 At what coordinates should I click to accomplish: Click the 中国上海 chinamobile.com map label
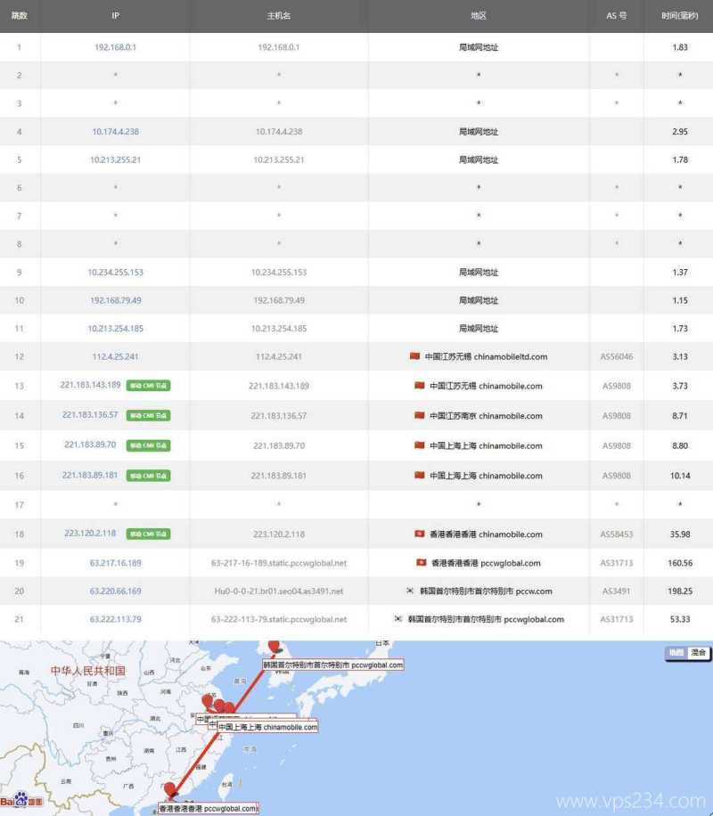[x=267, y=727]
